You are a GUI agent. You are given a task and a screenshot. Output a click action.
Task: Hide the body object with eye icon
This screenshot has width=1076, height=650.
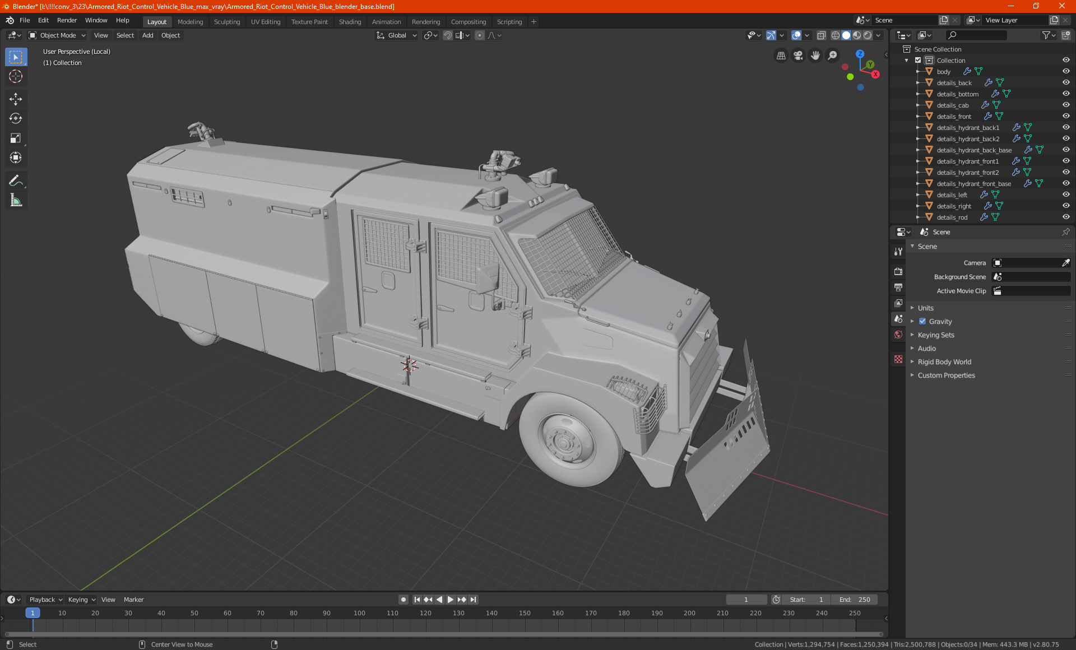coord(1066,72)
